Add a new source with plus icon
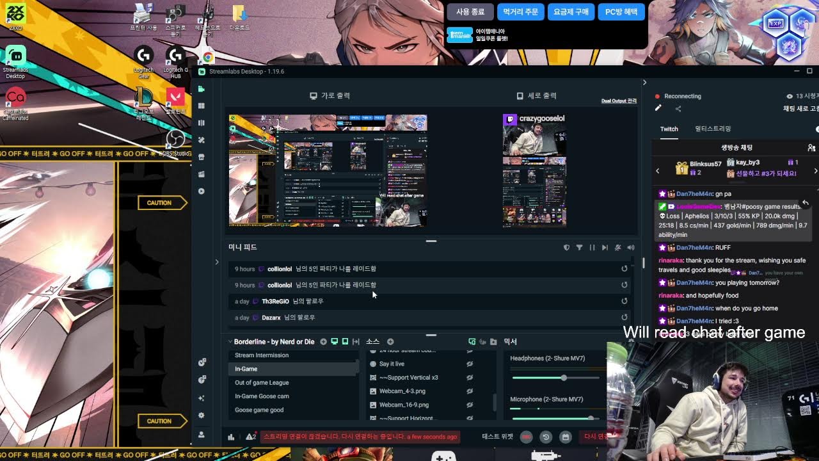This screenshot has width=819, height=461. click(x=390, y=342)
